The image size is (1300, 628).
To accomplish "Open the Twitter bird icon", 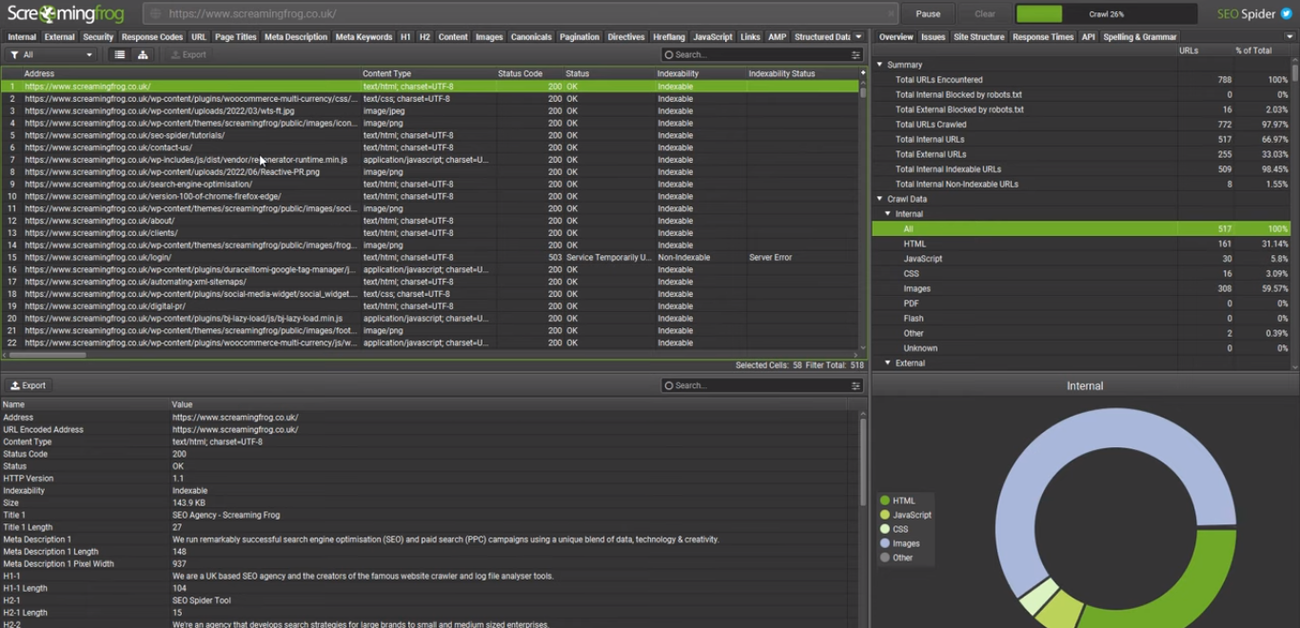I will pyautogui.click(x=1288, y=14).
